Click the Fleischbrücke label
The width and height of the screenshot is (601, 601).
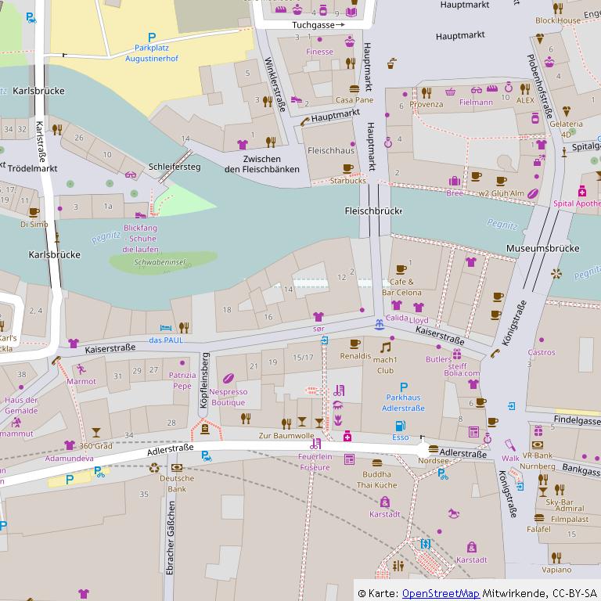coord(373,211)
